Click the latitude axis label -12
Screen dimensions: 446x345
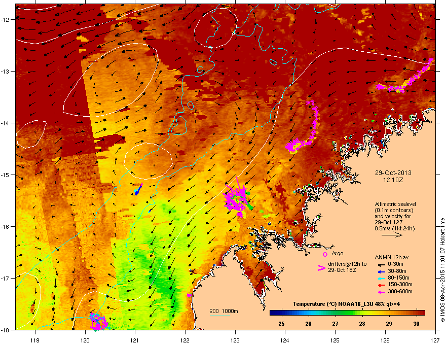tap(6, 20)
